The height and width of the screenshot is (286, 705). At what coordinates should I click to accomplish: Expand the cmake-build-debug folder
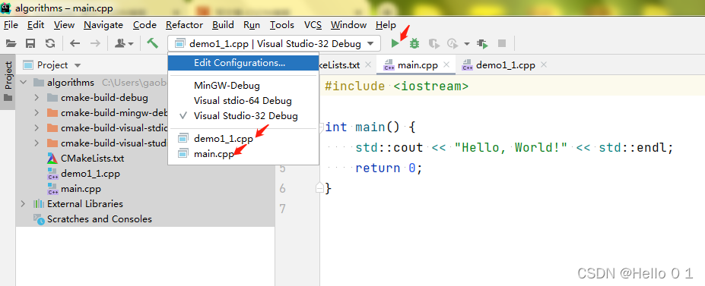click(37, 98)
